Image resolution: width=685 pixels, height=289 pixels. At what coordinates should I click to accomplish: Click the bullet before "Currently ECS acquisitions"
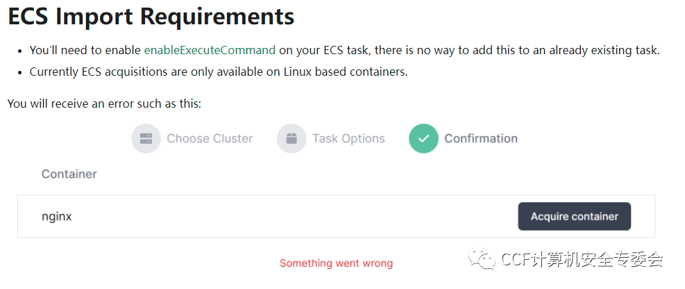[x=19, y=73]
